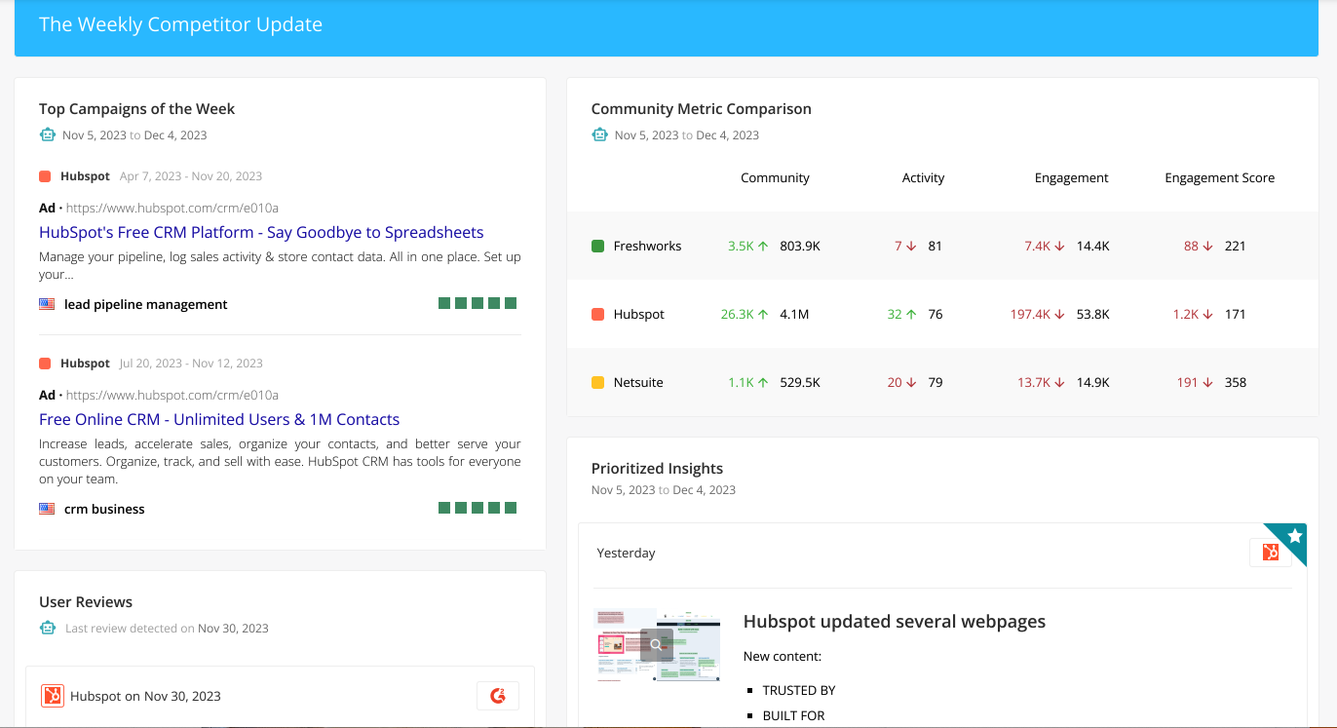Click the first hubspot.com/crm/e010a ad URL

172,208
